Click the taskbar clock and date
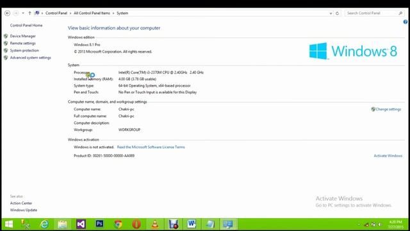Screen dimensions: 410x231 coord(396,225)
